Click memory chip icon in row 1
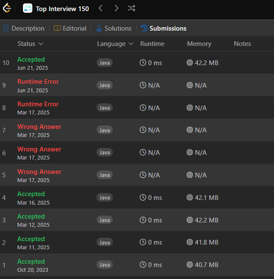The image size is (274, 279). click(x=190, y=265)
